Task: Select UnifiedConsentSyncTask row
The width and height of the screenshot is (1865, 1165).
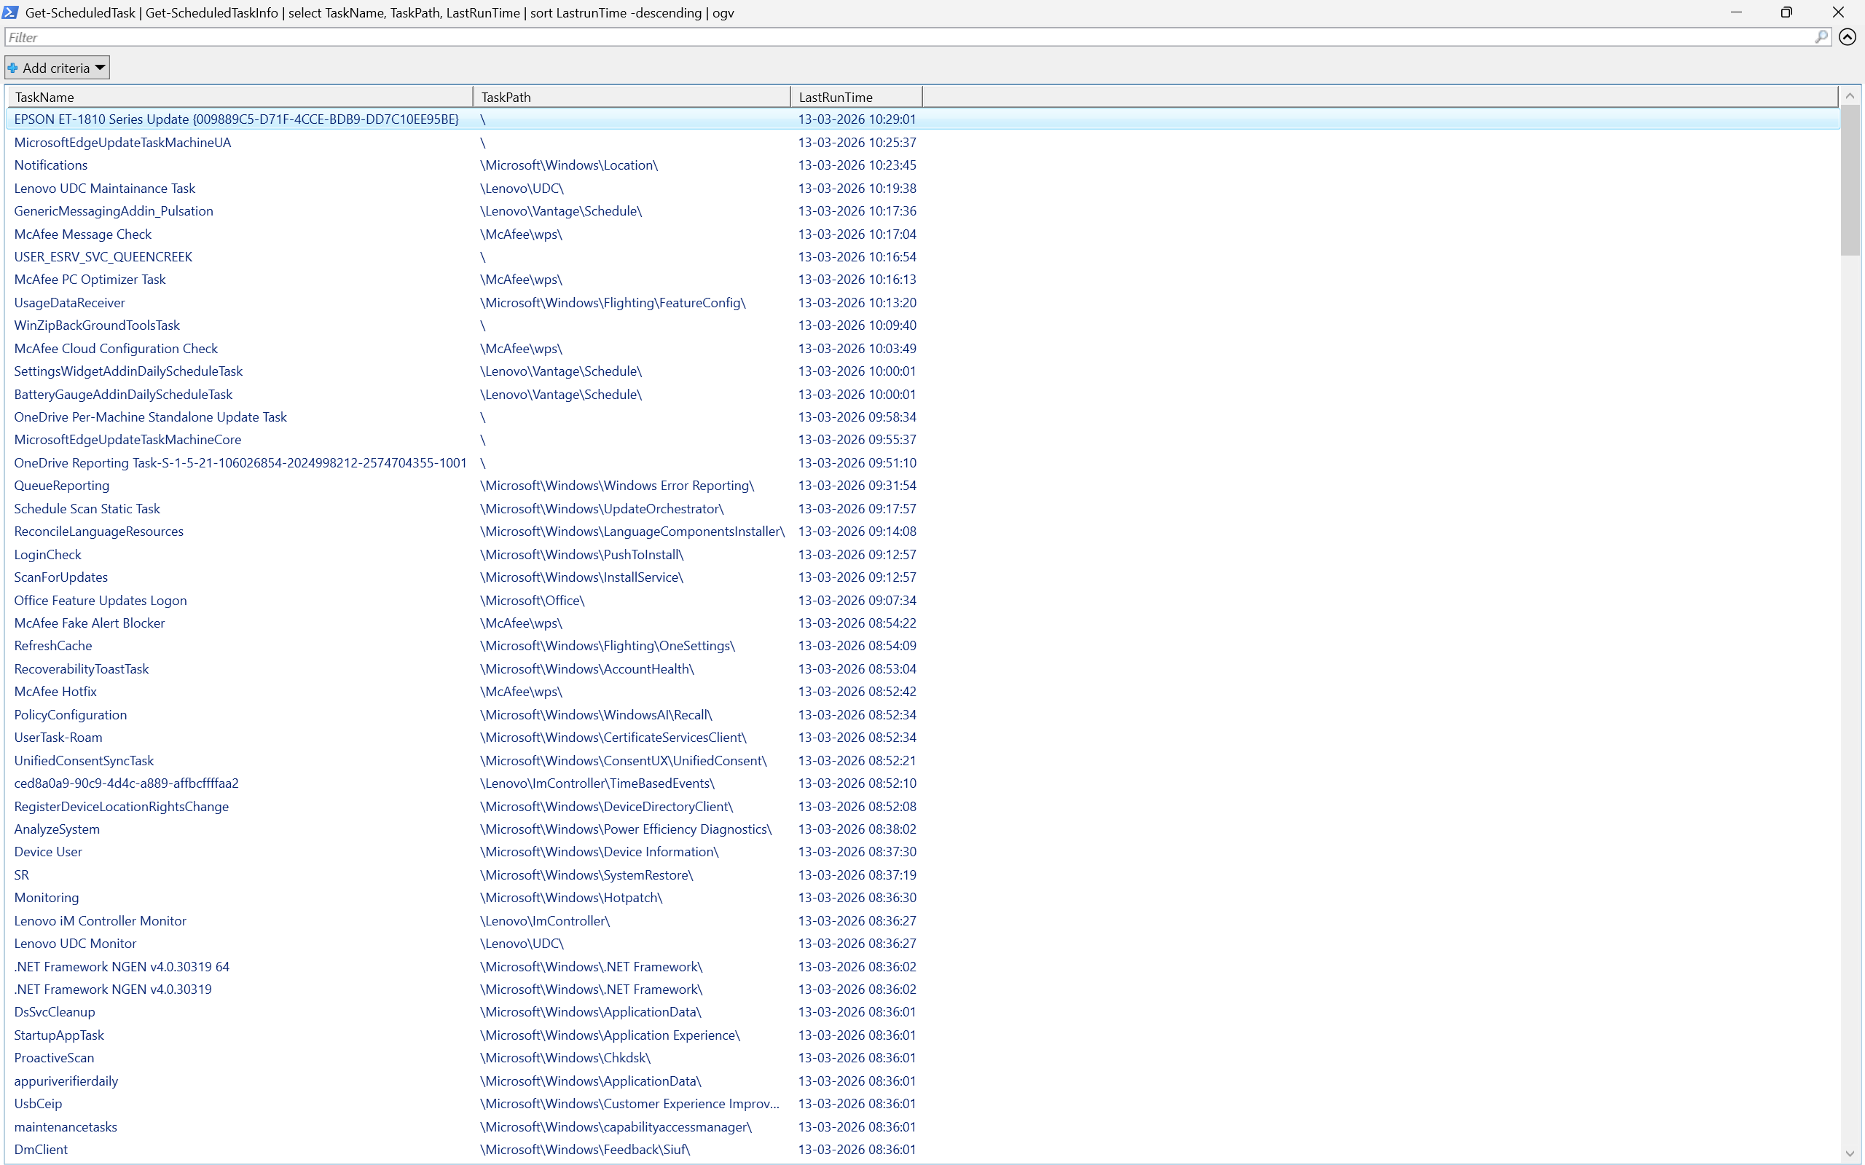Action: 923,760
